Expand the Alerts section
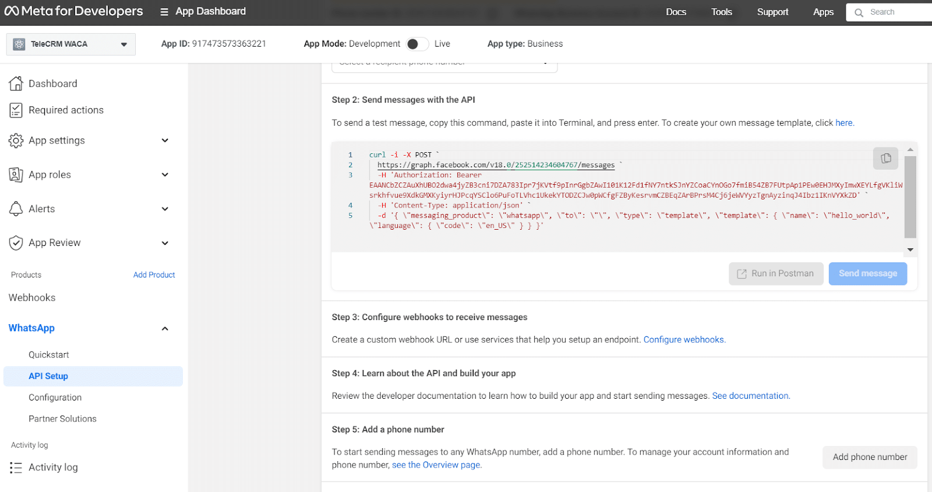 pyautogui.click(x=165, y=209)
